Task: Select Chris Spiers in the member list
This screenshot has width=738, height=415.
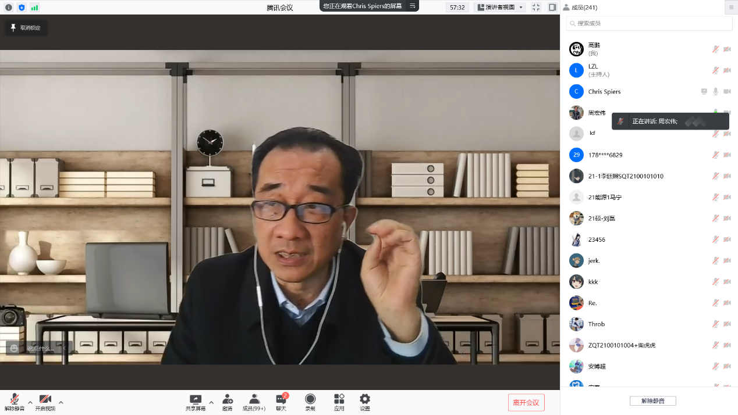Action: point(604,92)
